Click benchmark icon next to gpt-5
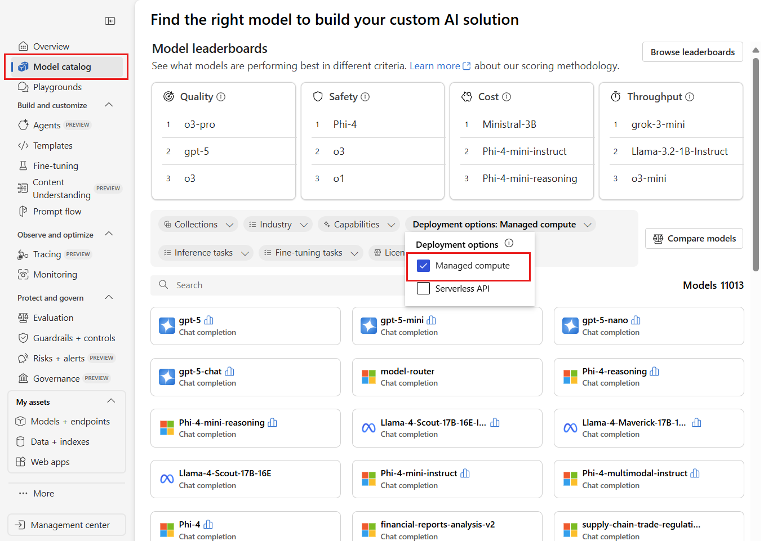The image size is (764, 541). tap(209, 320)
